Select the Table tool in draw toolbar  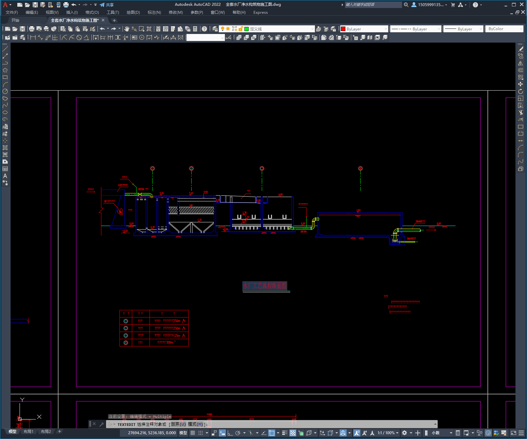5,169
